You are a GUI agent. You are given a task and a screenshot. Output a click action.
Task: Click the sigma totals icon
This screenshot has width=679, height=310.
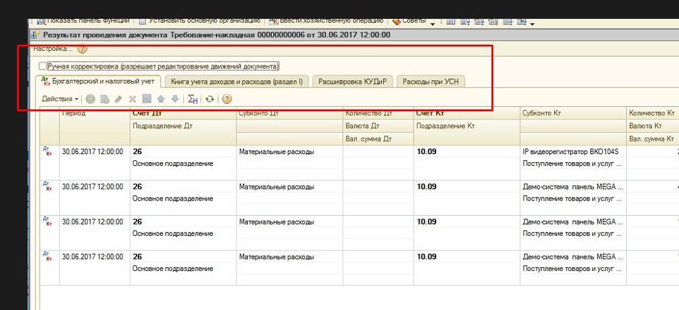pyautogui.click(x=193, y=99)
